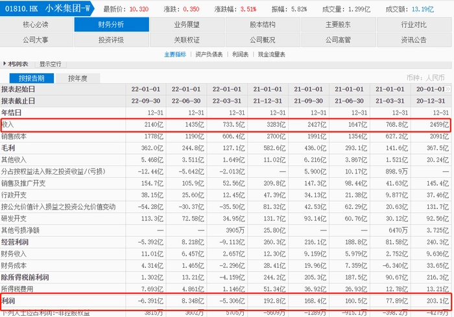Open the 业务展望 tab
The height and width of the screenshot is (317, 454).
coord(187,25)
